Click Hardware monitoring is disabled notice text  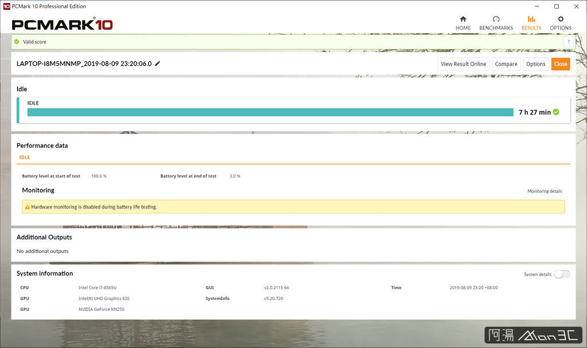click(94, 207)
